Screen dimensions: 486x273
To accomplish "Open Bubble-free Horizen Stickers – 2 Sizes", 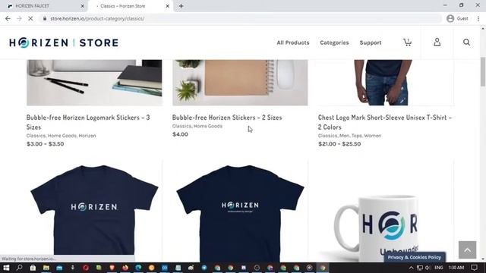I will (x=227, y=118).
